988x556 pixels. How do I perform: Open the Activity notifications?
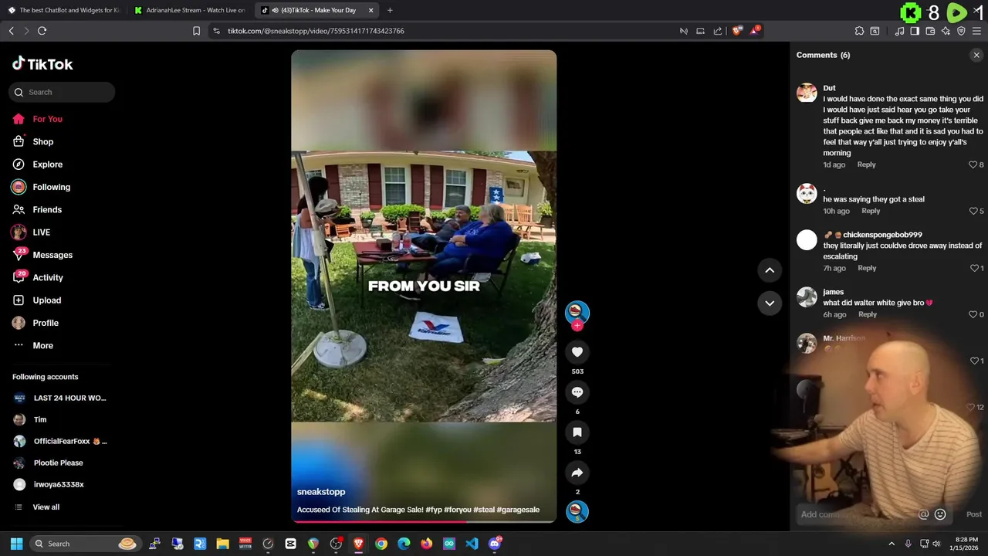[x=47, y=278]
